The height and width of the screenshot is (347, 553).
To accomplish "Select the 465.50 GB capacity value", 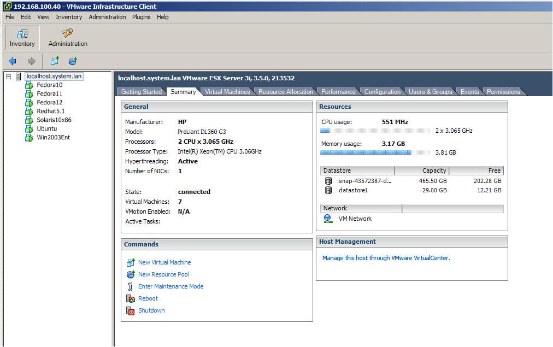I will [433, 181].
